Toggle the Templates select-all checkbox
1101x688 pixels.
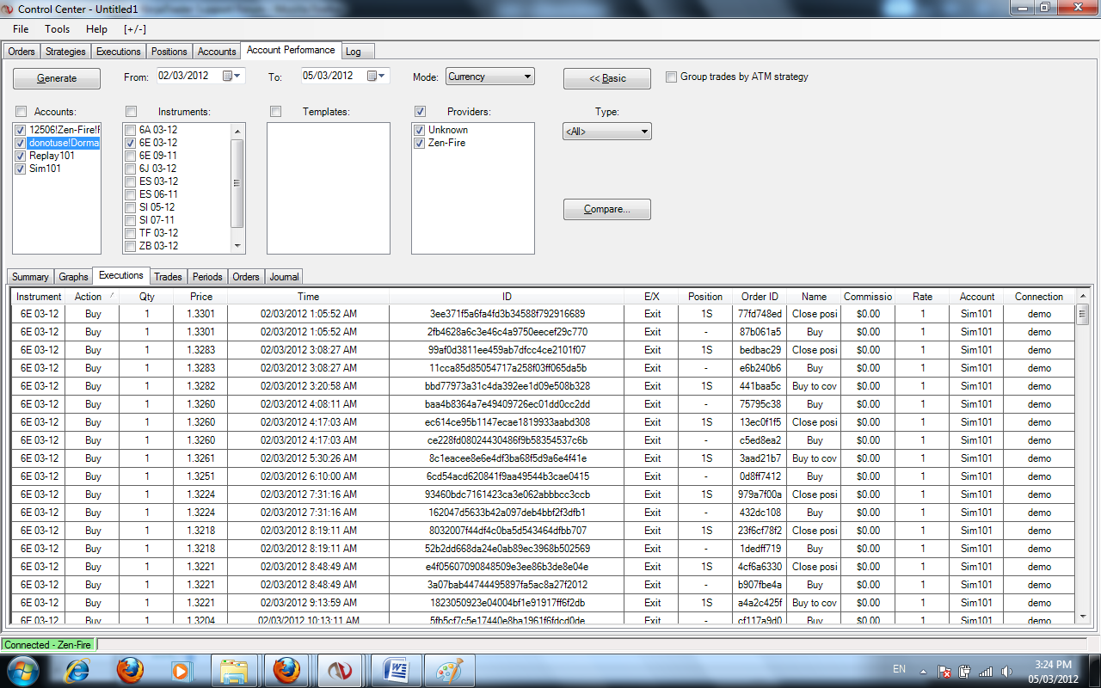point(275,112)
